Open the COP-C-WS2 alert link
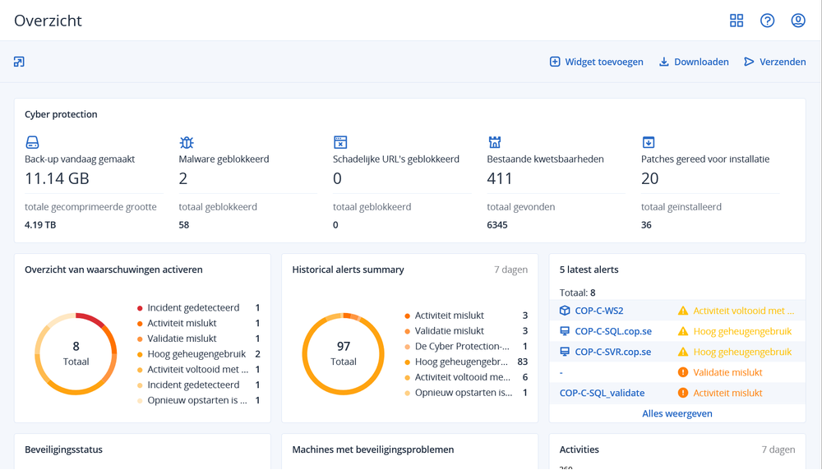Viewport: 822px width, 470px height. [599, 311]
